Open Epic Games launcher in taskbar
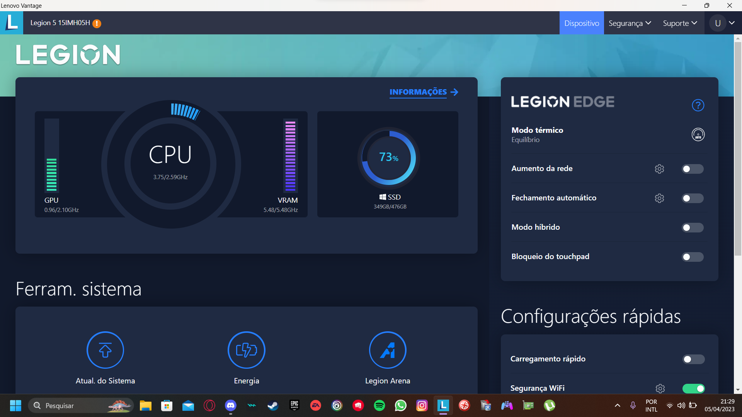742x417 pixels. (x=294, y=405)
